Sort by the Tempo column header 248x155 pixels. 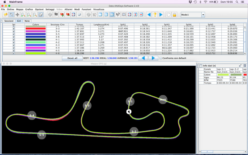79,25
